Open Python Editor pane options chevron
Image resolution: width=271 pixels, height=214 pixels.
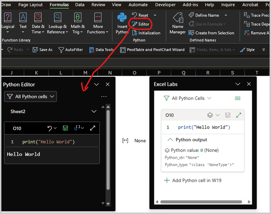[x=96, y=84]
